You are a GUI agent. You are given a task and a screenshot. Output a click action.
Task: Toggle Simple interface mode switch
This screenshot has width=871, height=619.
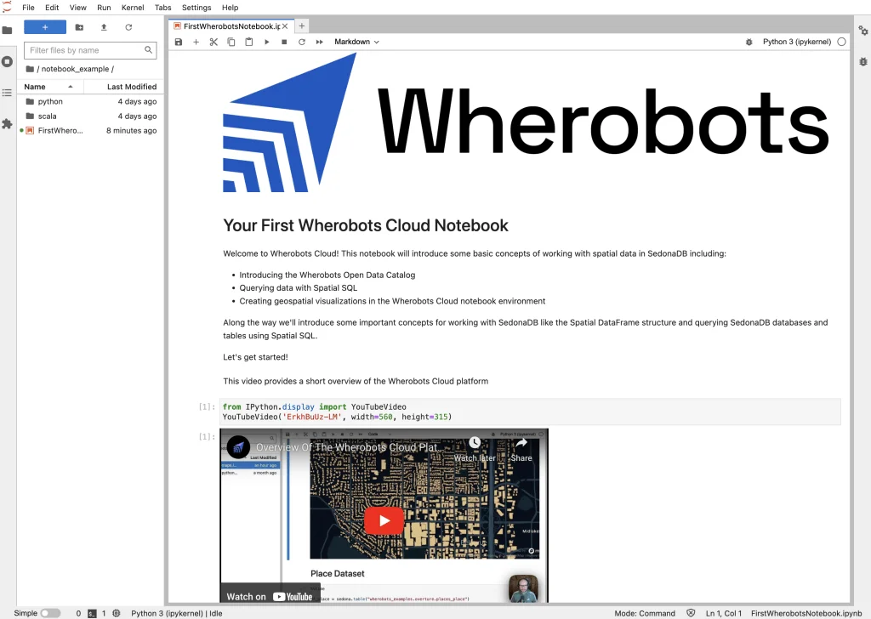pyautogui.click(x=50, y=613)
